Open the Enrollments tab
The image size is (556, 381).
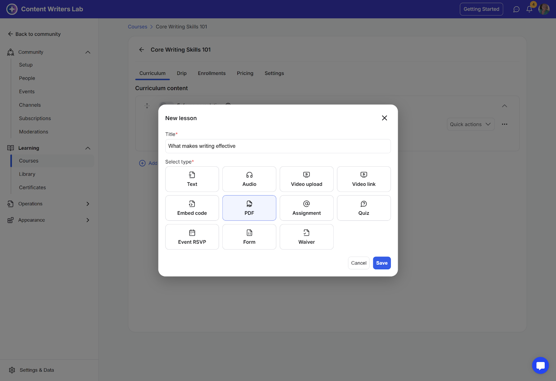pos(212,73)
